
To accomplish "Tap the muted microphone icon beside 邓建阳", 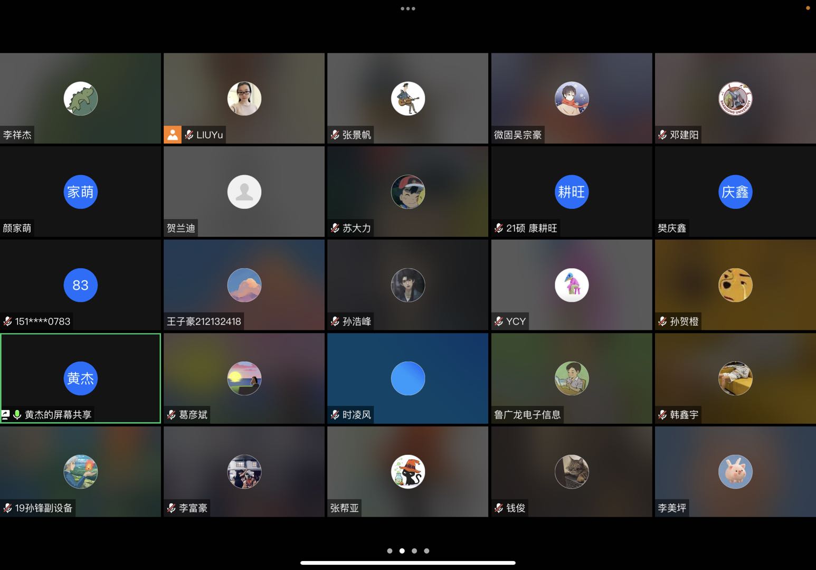I will coord(662,135).
